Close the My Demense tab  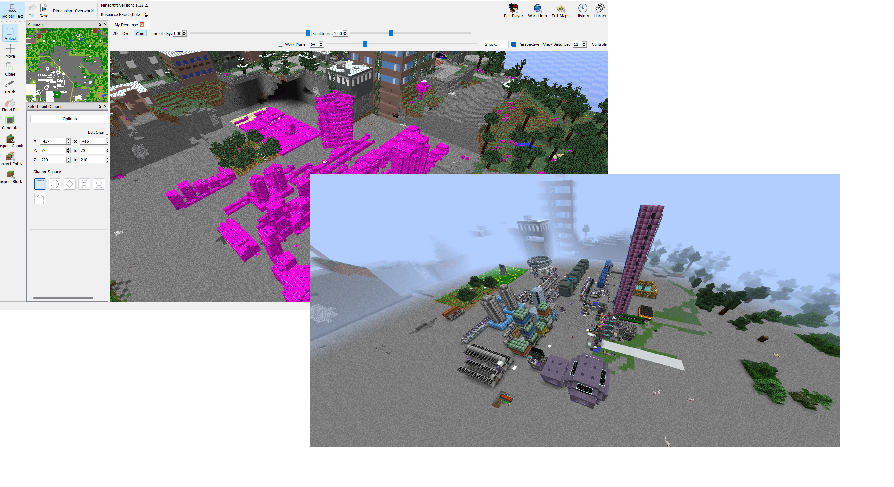(142, 25)
